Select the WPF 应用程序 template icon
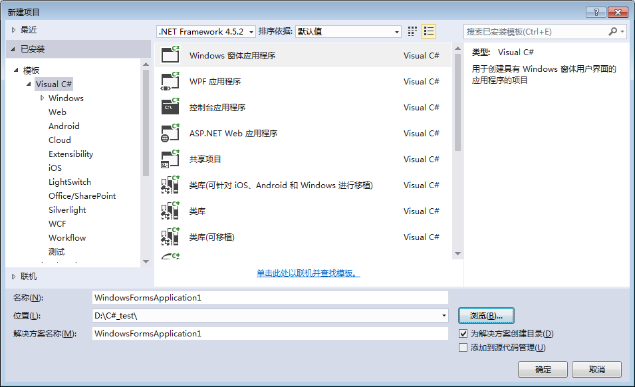 (x=168, y=81)
